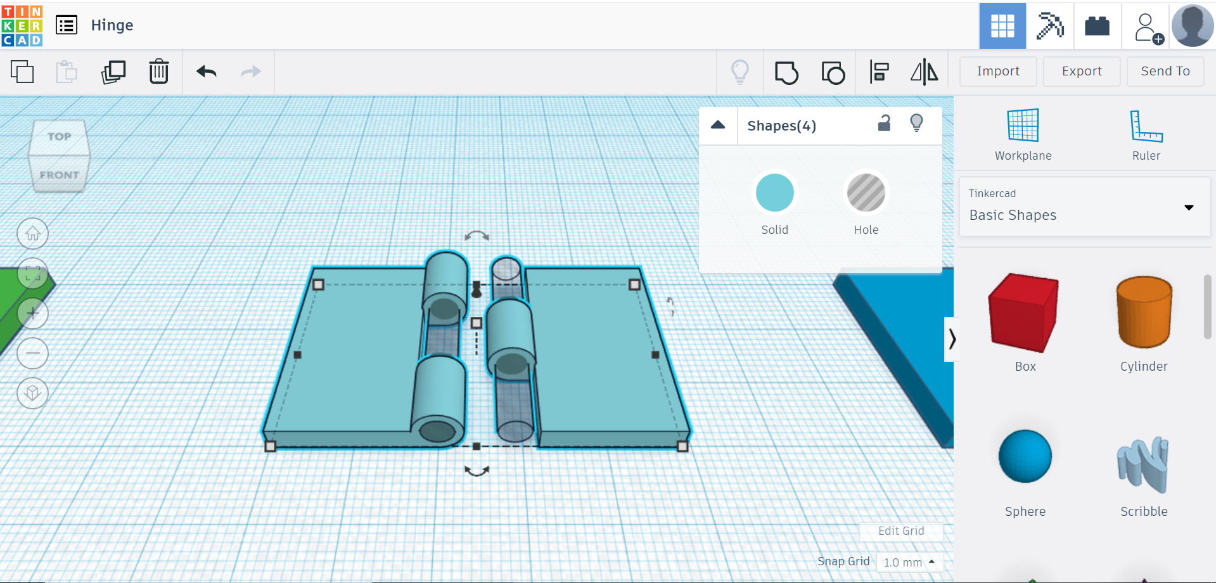Duplicate the selection
The image size is (1216, 583).
pyautogui.click(x=113, y=72)
